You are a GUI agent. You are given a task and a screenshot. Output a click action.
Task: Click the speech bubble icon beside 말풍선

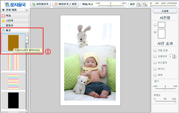[x=4, y=26]
